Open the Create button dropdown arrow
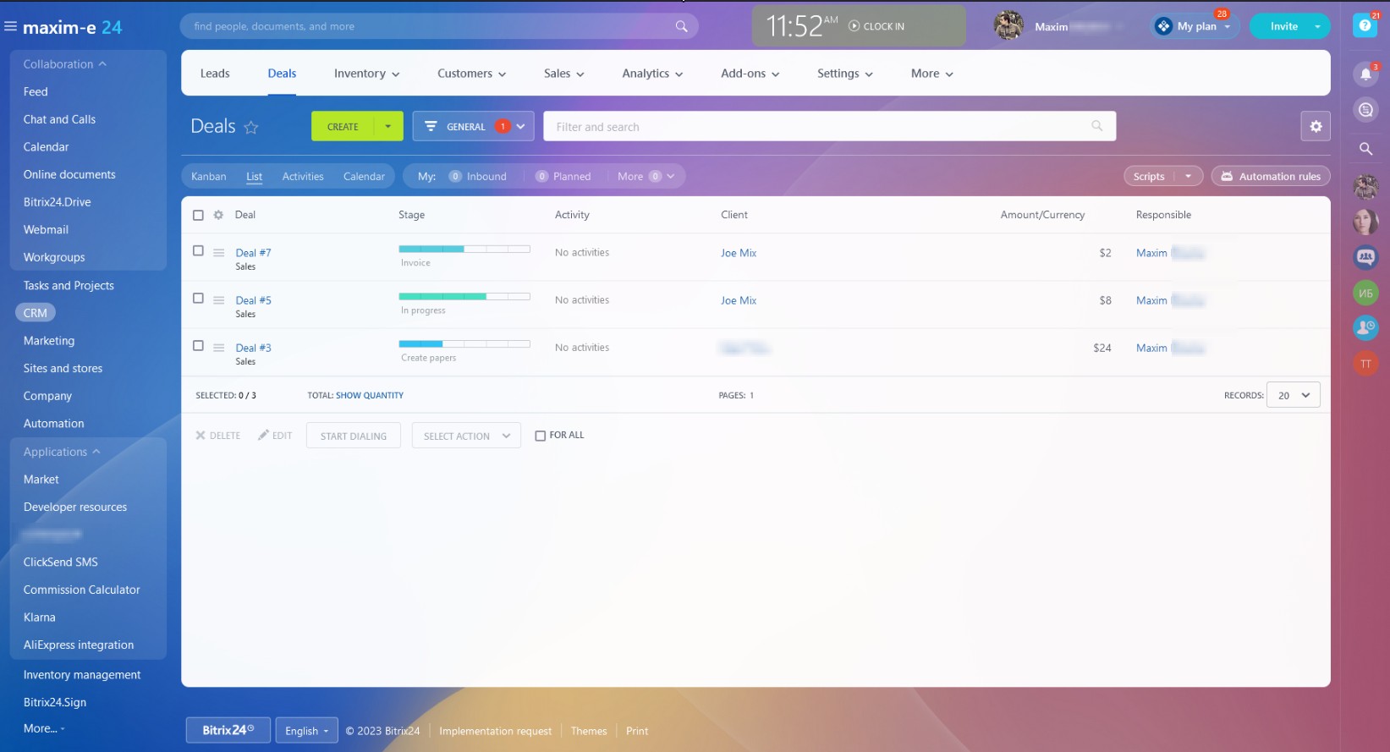This screenshot has width=1390, height=752. (x=388, y=126)
